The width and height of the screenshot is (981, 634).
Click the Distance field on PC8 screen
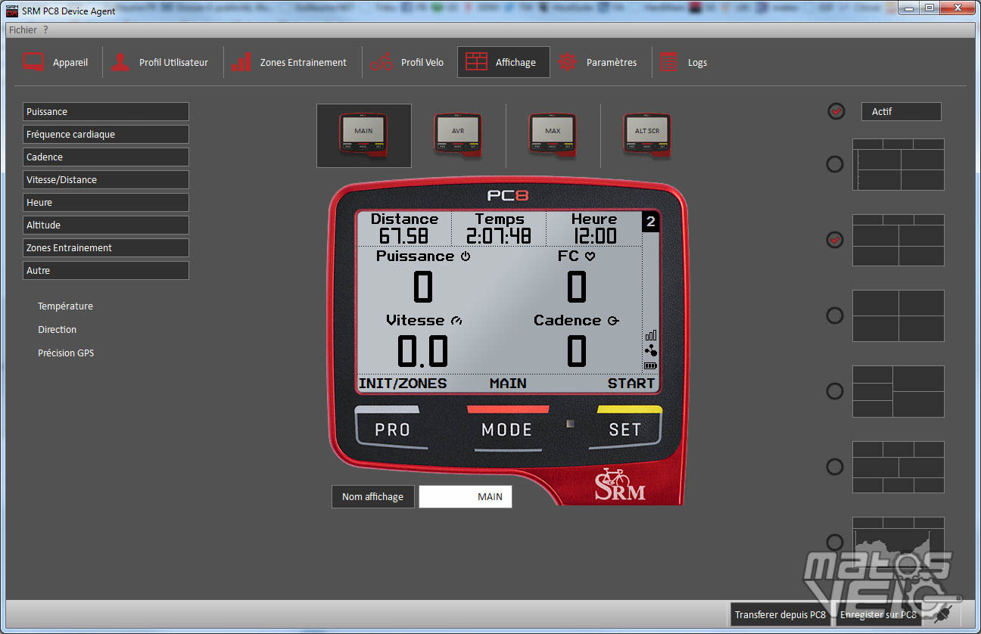coord(404,228)
